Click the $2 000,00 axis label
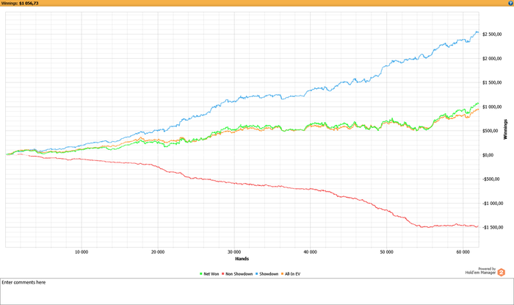Screen dimensions: 514x305 pyautogui.click(x=492, y=58)
